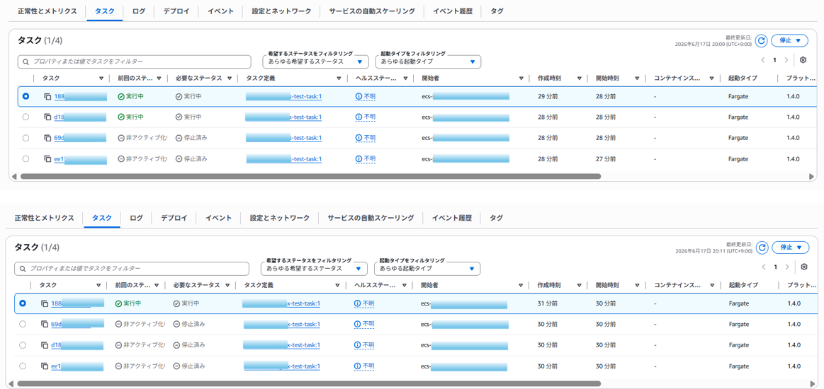Switch to ログ tab above 20:09 panel
The width and height of the screenshot is (824, 389).
pyautogui.click(x=140, y=11)
